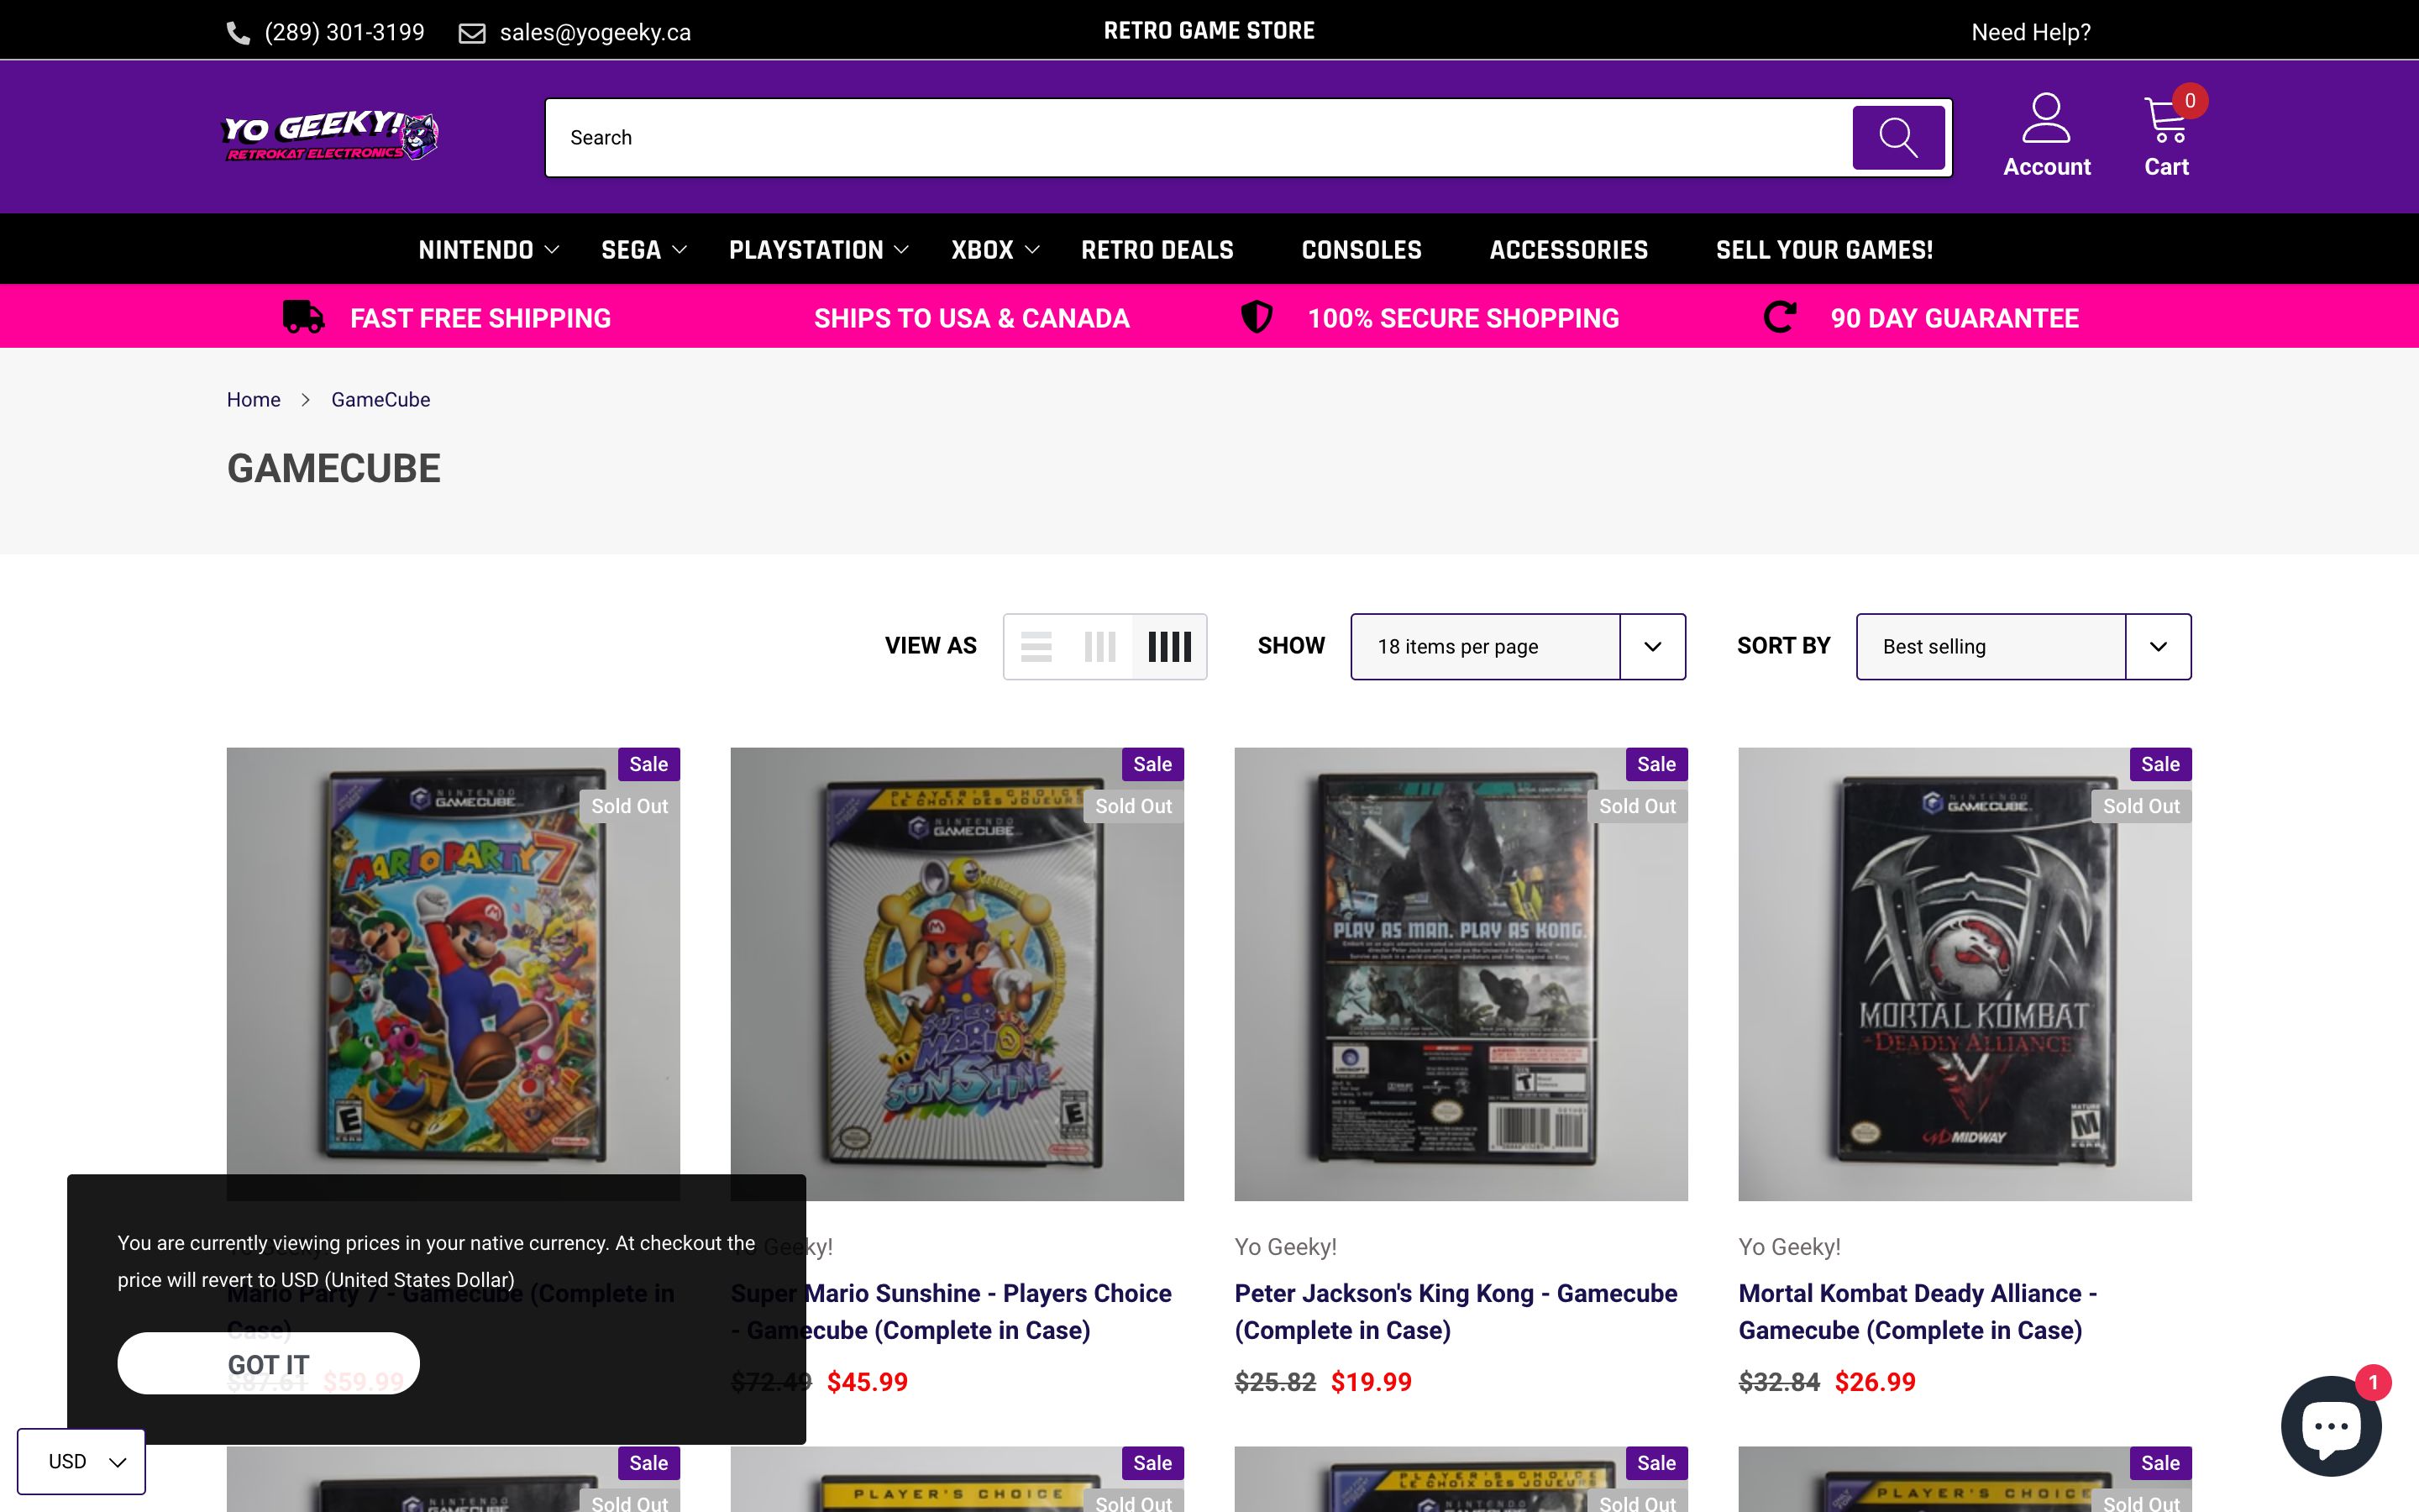Dismiss the currency notice with GOT IT
Viewport: 2419px width, 1512px height.
pos(268,1363)
